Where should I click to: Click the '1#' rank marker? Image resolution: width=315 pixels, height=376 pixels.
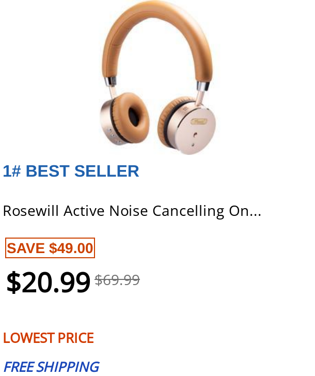[x=12, y=171]
